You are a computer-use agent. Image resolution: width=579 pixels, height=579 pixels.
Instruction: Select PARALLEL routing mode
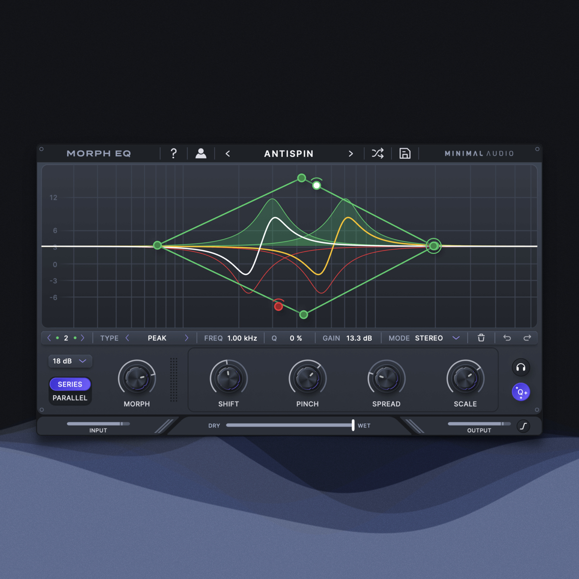(70, 398)
